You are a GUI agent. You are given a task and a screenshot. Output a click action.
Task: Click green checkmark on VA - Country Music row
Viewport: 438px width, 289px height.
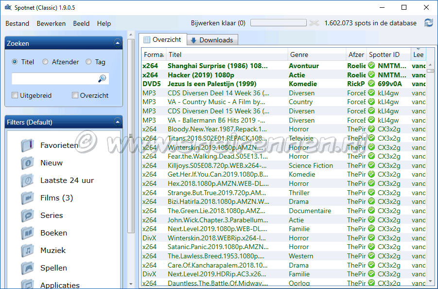point(371,102)
